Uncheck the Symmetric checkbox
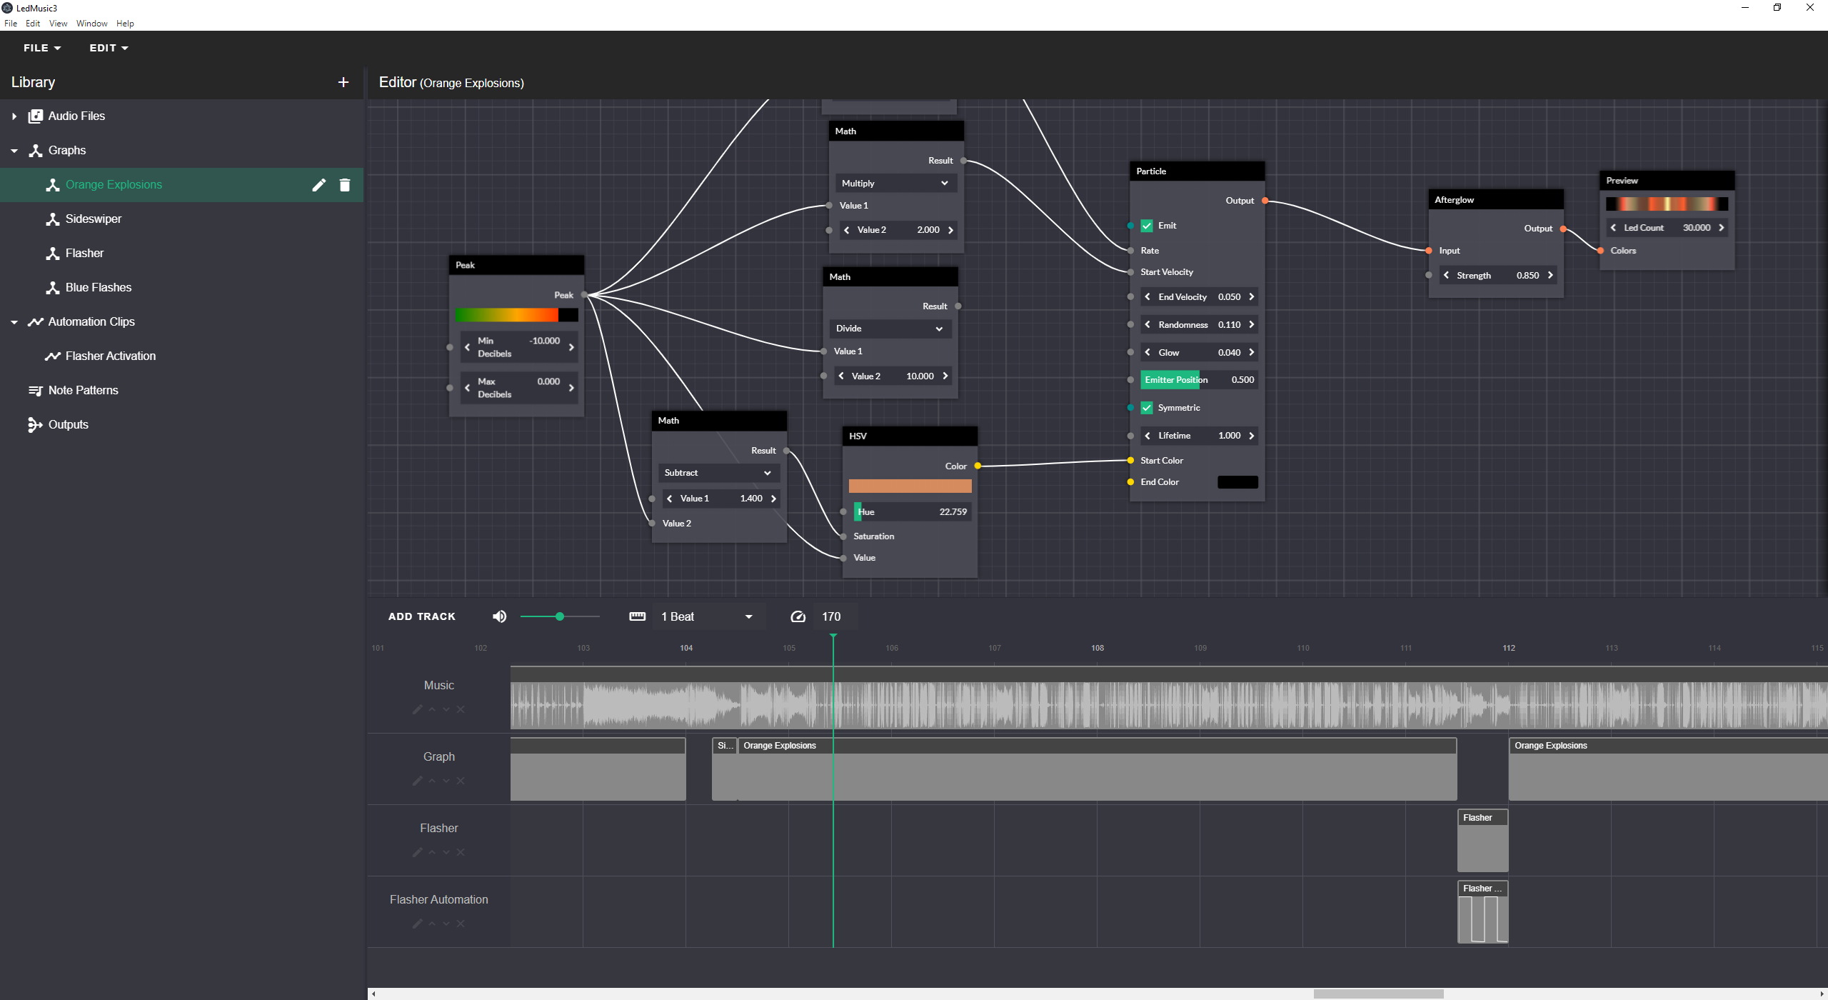This screenshot has height=1000, width=1828. [x=1147, y=408]
